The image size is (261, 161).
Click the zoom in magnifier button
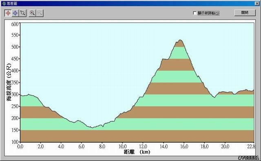(x=32, y=13)
